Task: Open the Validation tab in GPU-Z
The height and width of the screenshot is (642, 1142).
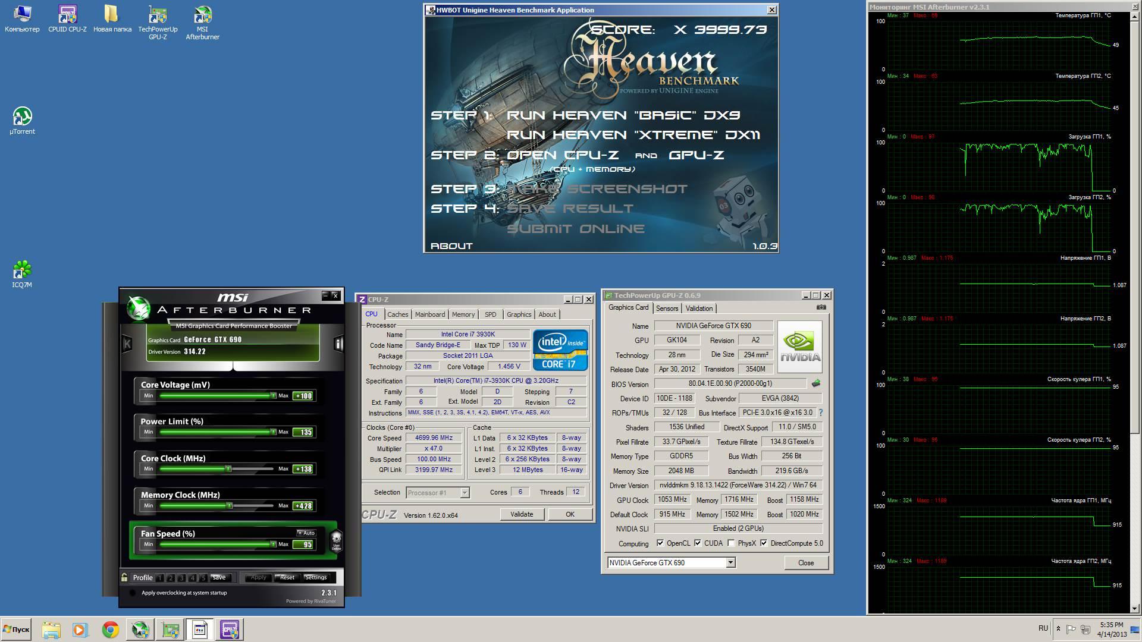Action: (699, 308)
